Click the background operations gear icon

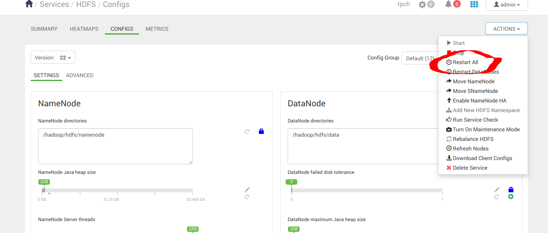[423, 4]
